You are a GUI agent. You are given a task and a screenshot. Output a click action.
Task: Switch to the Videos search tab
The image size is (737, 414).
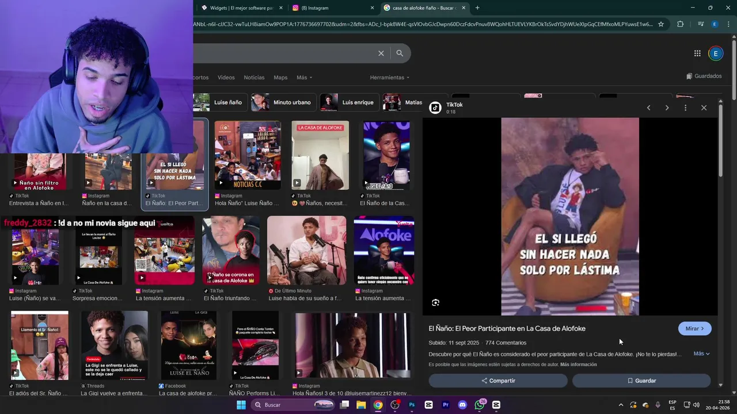[x=226, y=78]
